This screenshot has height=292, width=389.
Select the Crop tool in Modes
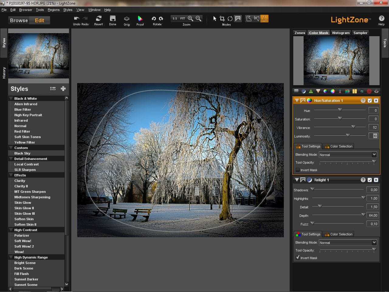click(x=222, y=19)
